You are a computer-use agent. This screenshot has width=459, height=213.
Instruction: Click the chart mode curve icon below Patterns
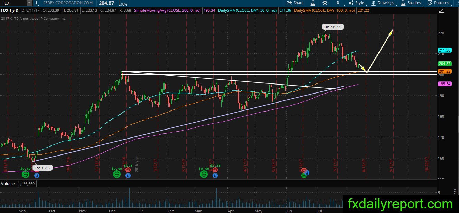(441, 10)
